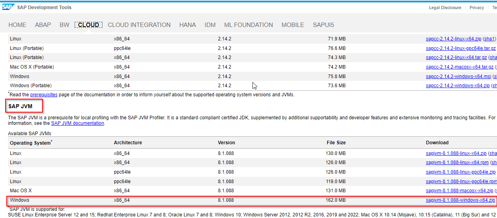Switch to the IDM tab
The image size is (497, 218).
pos(210,25)
